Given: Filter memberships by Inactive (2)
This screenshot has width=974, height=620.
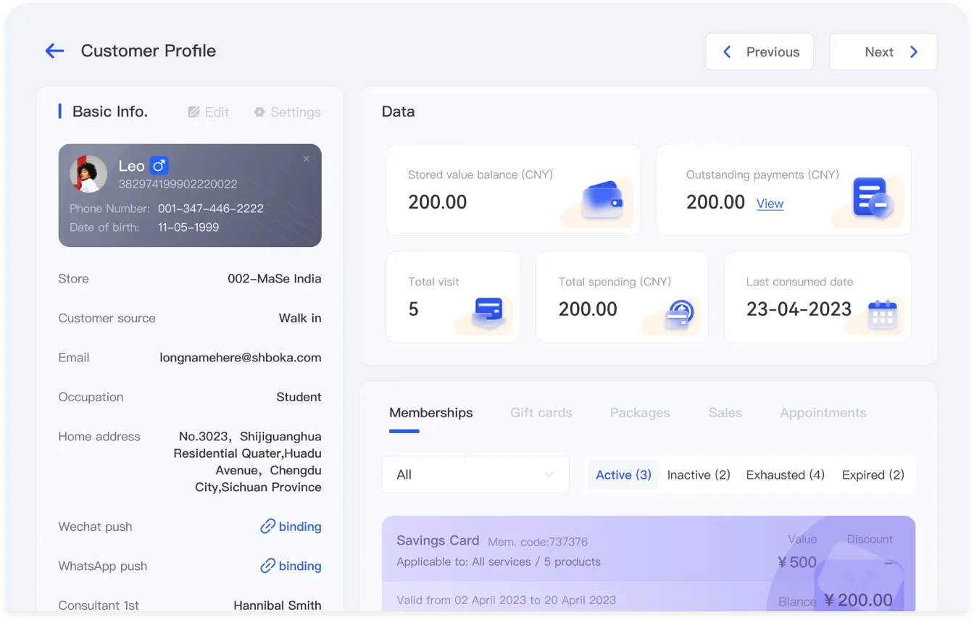Looking at the screenshot, I should click(698, 475).
